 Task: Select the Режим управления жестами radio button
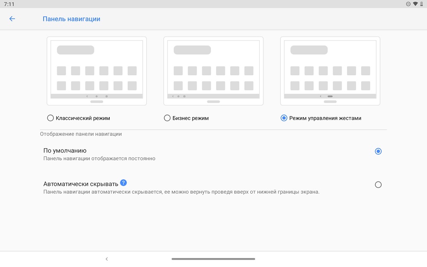(284, 118)
